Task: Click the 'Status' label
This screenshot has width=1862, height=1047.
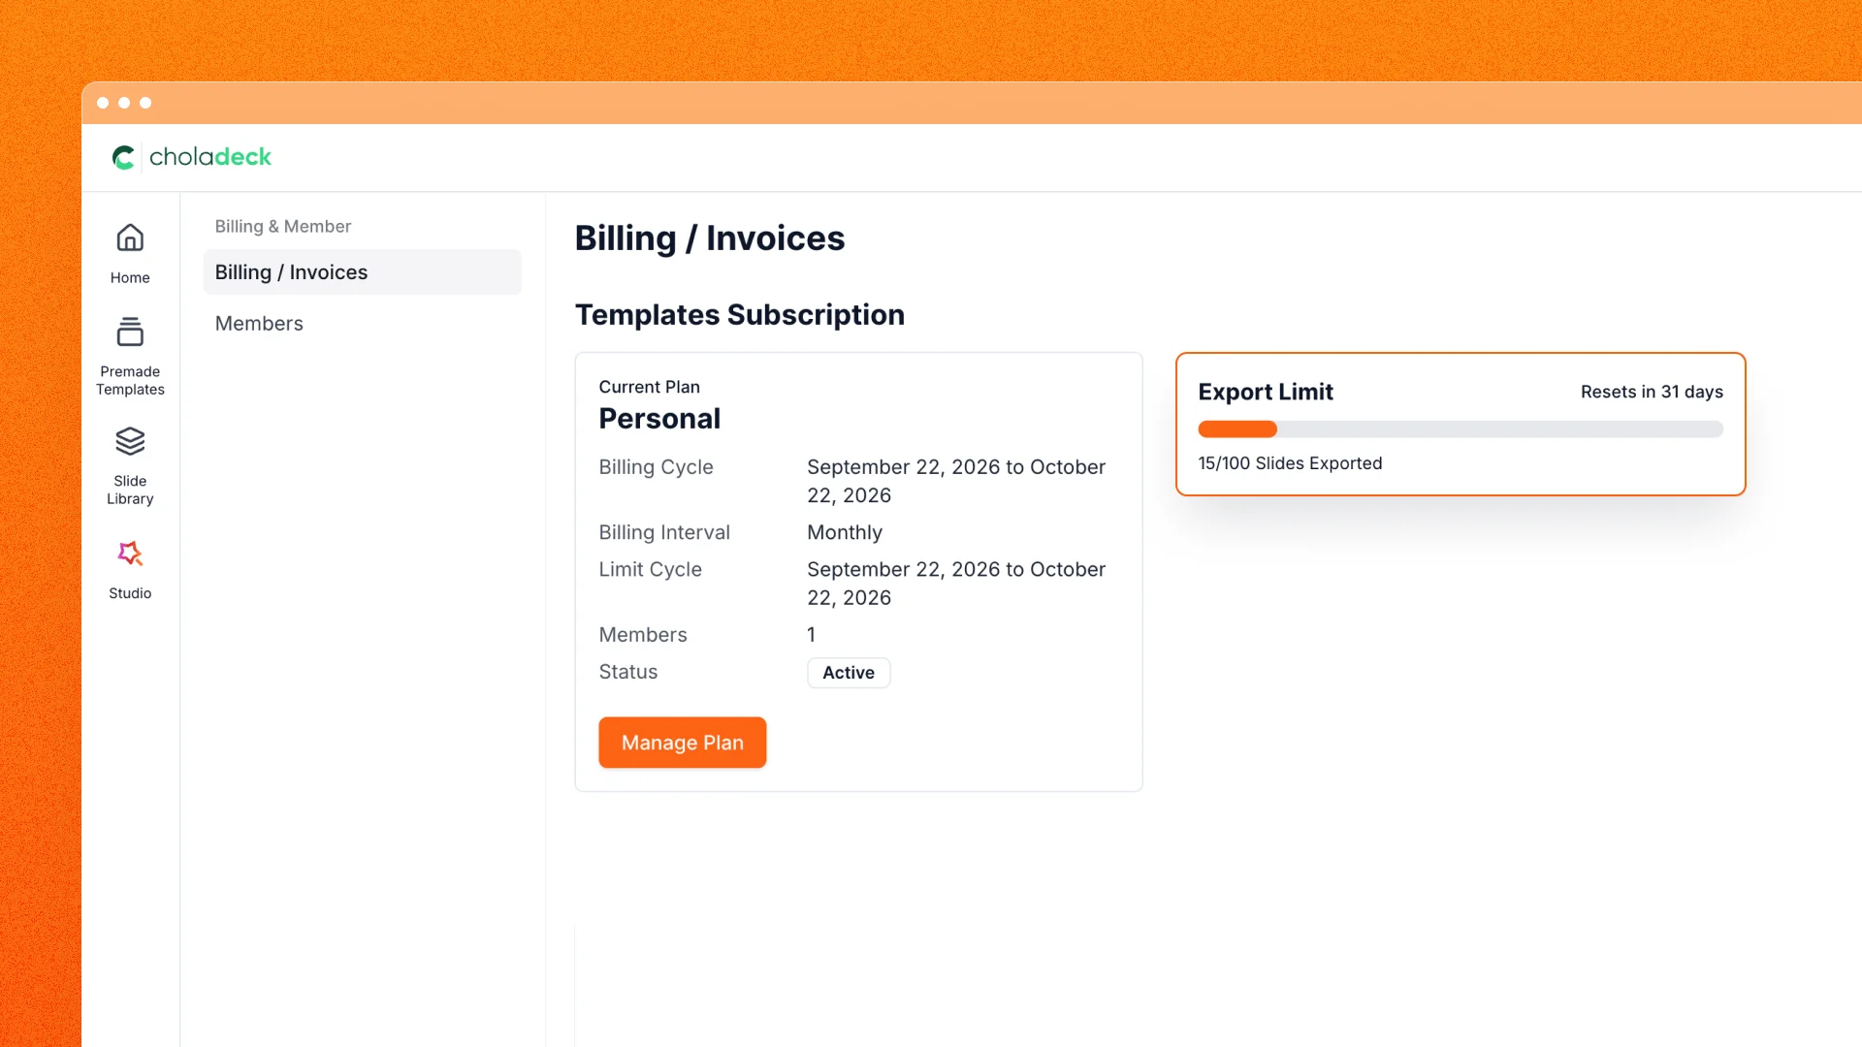Action: (x=627, y=672)
